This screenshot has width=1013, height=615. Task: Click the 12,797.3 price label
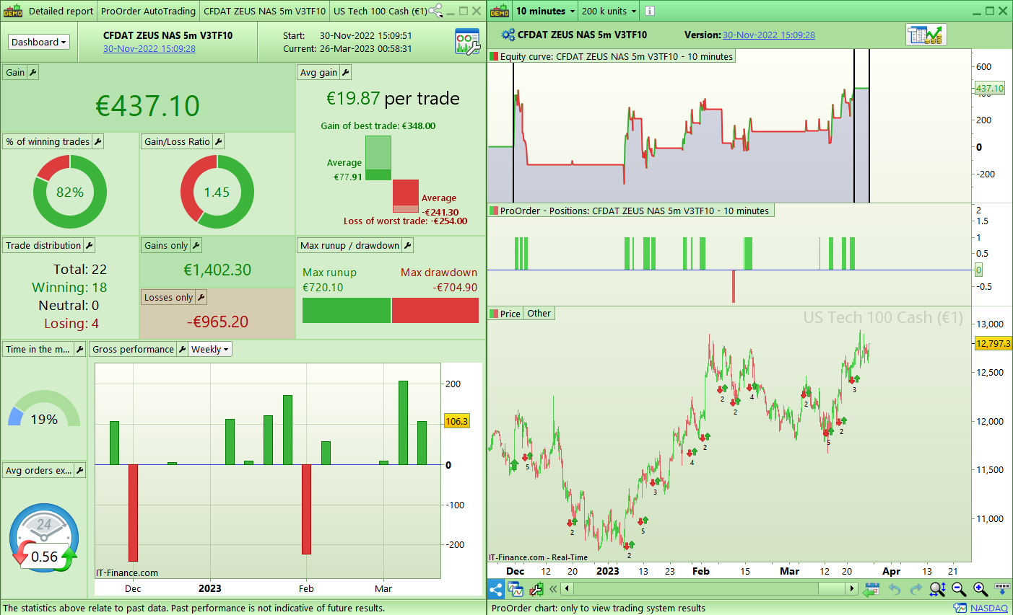tap(994, 343)
